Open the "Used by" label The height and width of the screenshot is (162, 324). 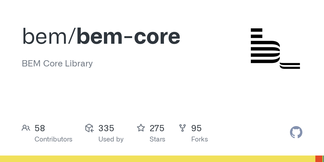tap(111, 139)
